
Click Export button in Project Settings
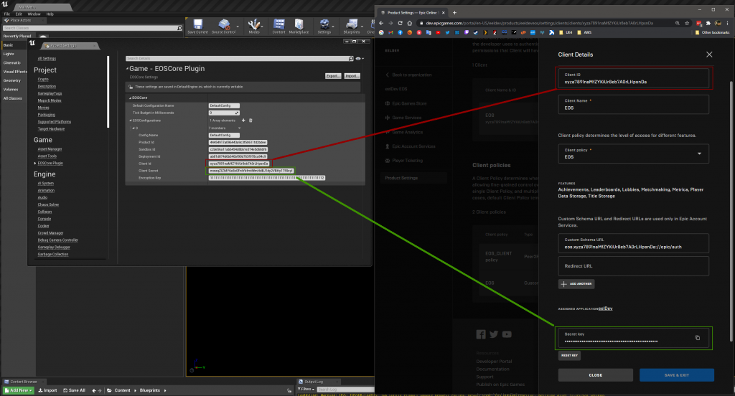[333, 76]
